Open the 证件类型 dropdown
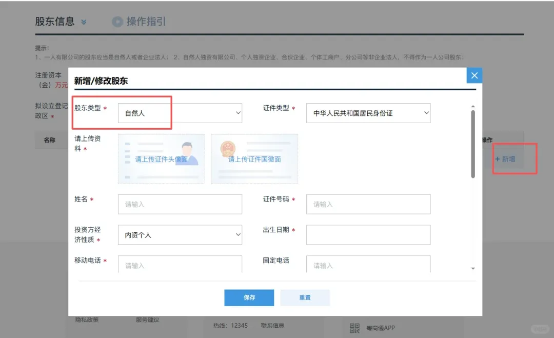The width and height of the screenshot is (554, 338). [x=368, y=113]
